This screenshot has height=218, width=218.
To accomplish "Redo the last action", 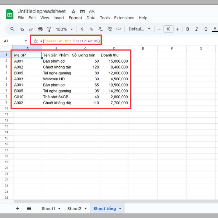I will 31,29.
